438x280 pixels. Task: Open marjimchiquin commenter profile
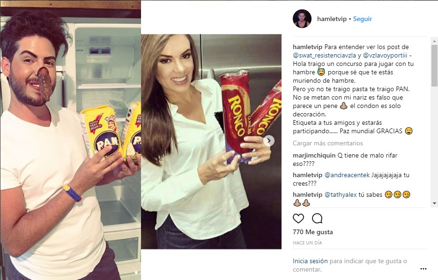click(x=314, y=156)
